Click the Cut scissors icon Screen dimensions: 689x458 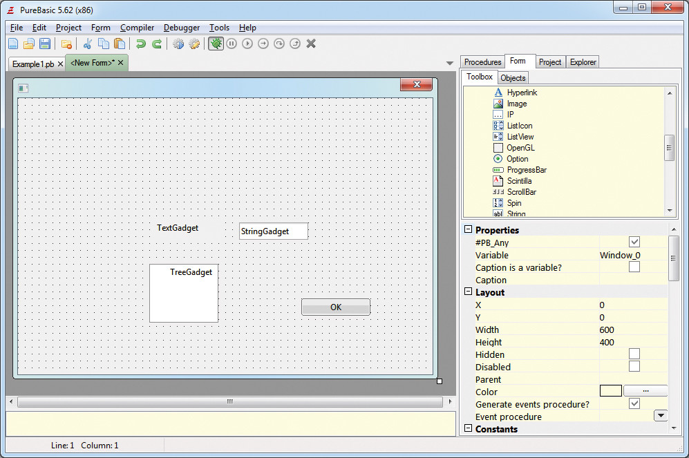[88, 44]
